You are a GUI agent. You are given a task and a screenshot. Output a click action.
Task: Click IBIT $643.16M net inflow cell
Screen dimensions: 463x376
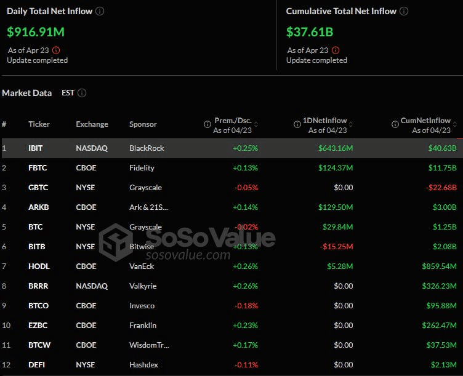pyautogui.click(x=336, y=148)
